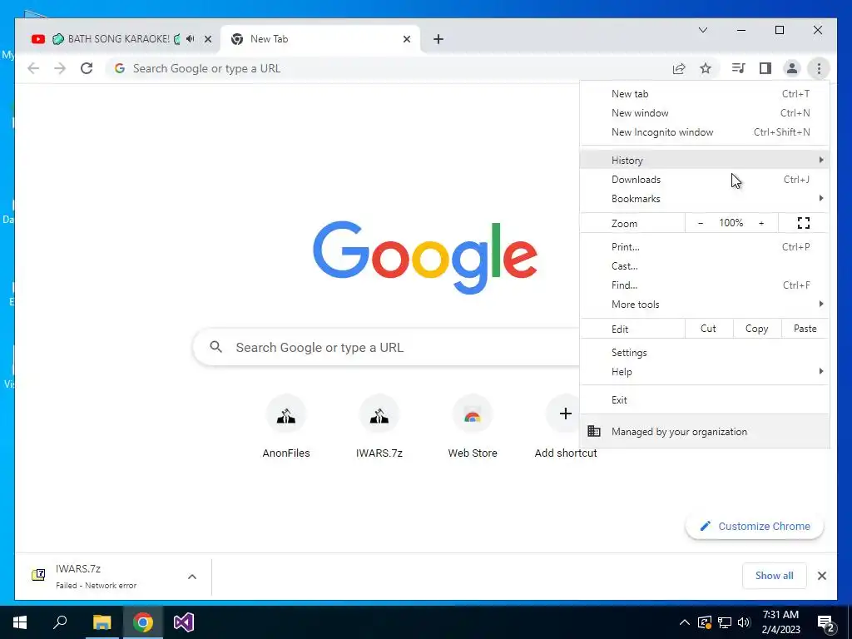
Task: Click Paste in the Edit row
Action: pyautogui.click(x=805, y=329)
